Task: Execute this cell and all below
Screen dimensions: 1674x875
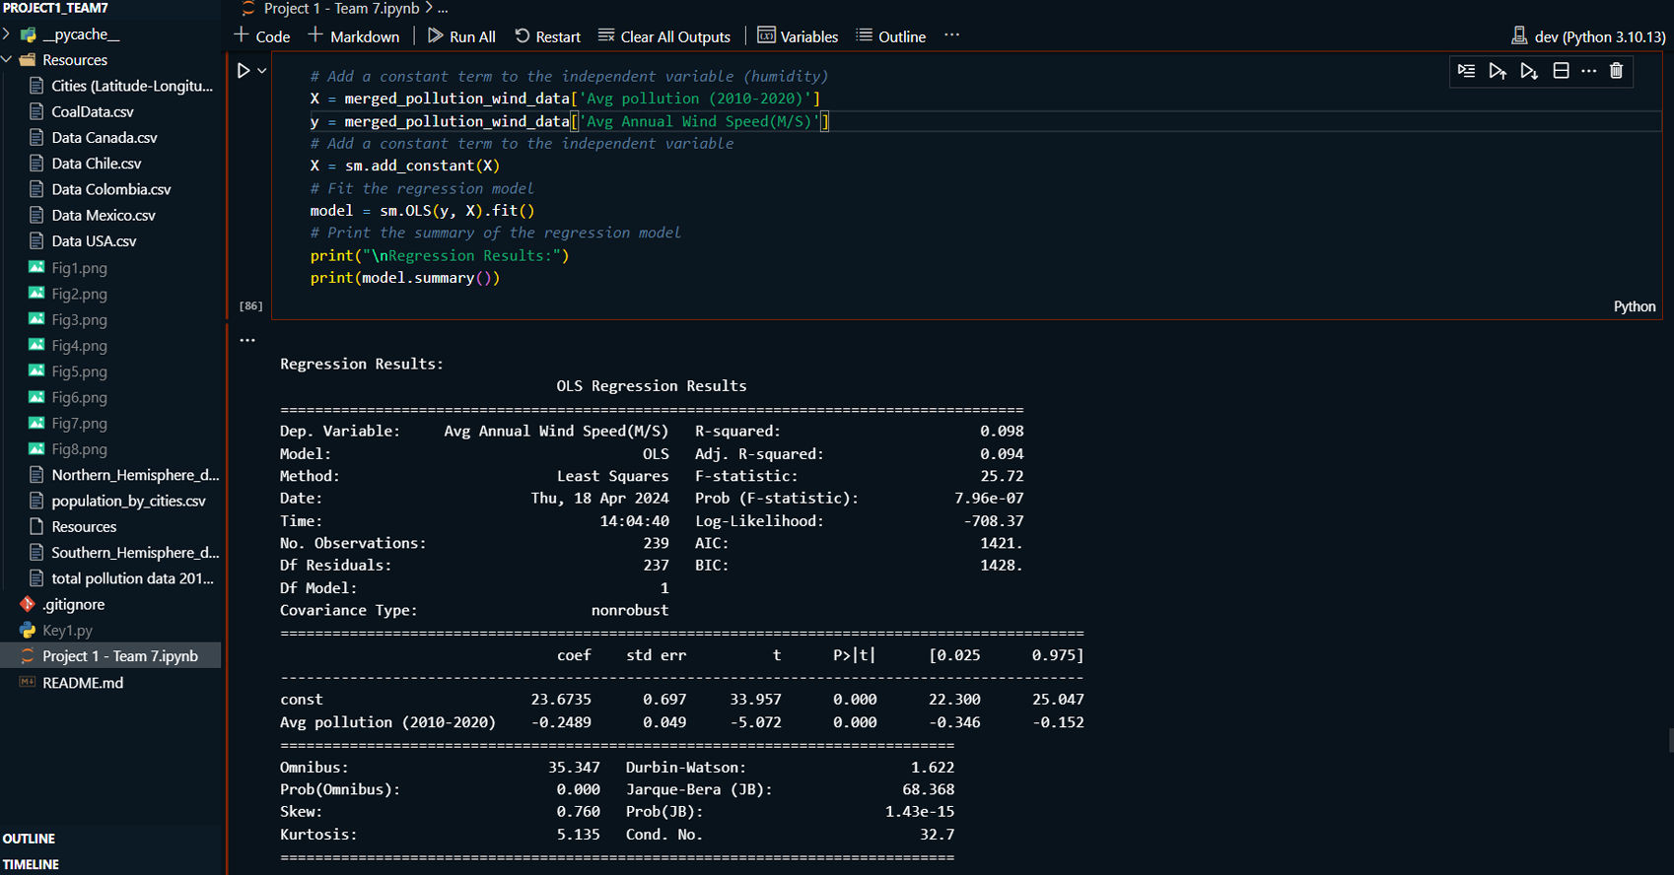Action: (1529, 71)
